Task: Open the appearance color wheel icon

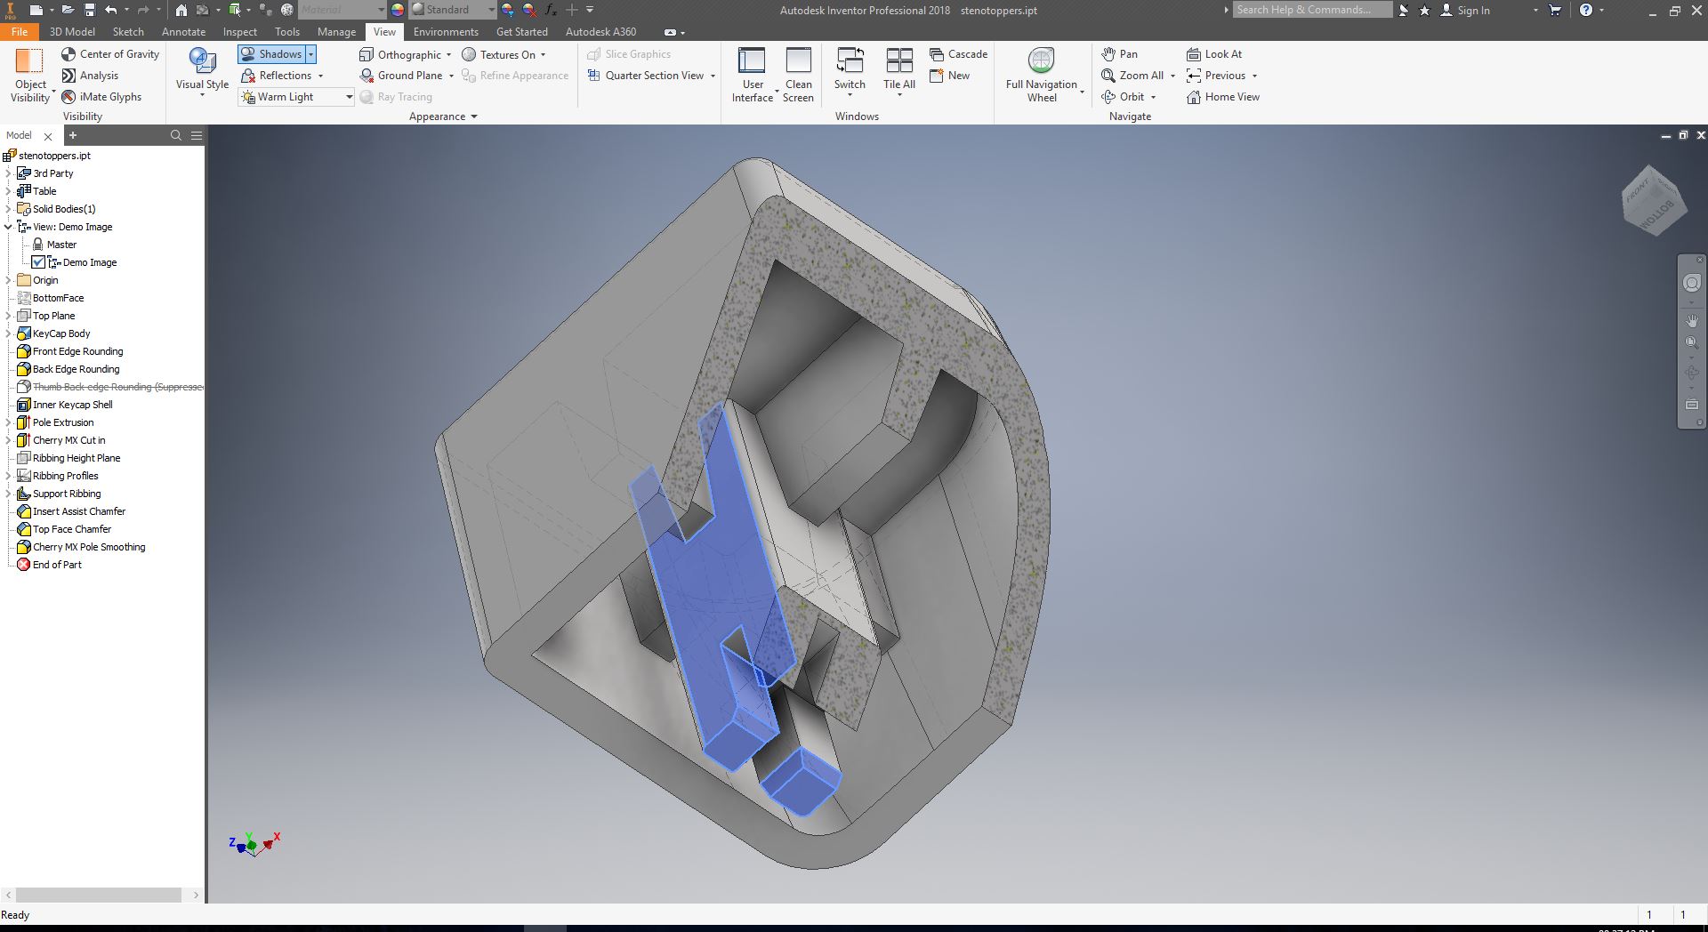Action: pos(397,10)
